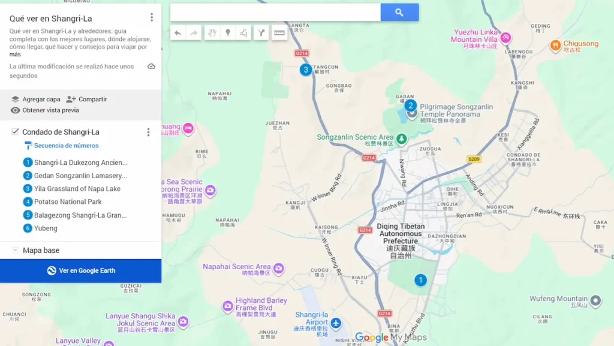Click Shangri-la Airport pin
Image resolution: width=614 pixels, height=346 pixels.
point(336,323)
